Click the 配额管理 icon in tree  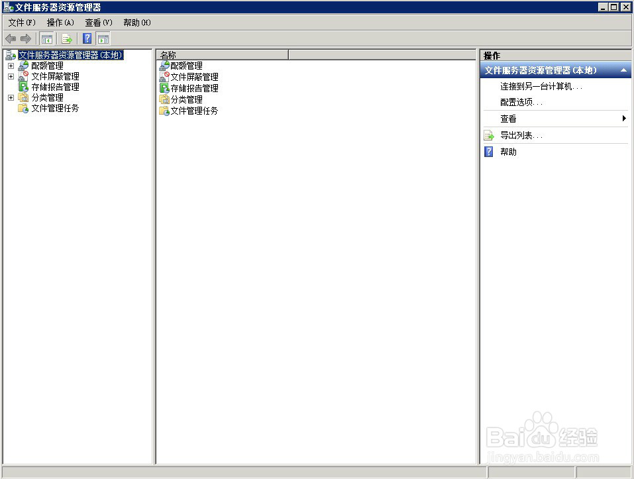pos(23,66)
